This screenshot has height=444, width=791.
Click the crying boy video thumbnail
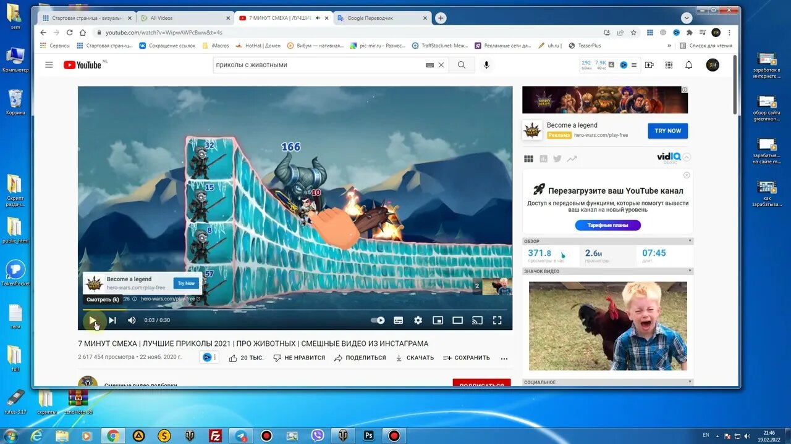point(608,326)
